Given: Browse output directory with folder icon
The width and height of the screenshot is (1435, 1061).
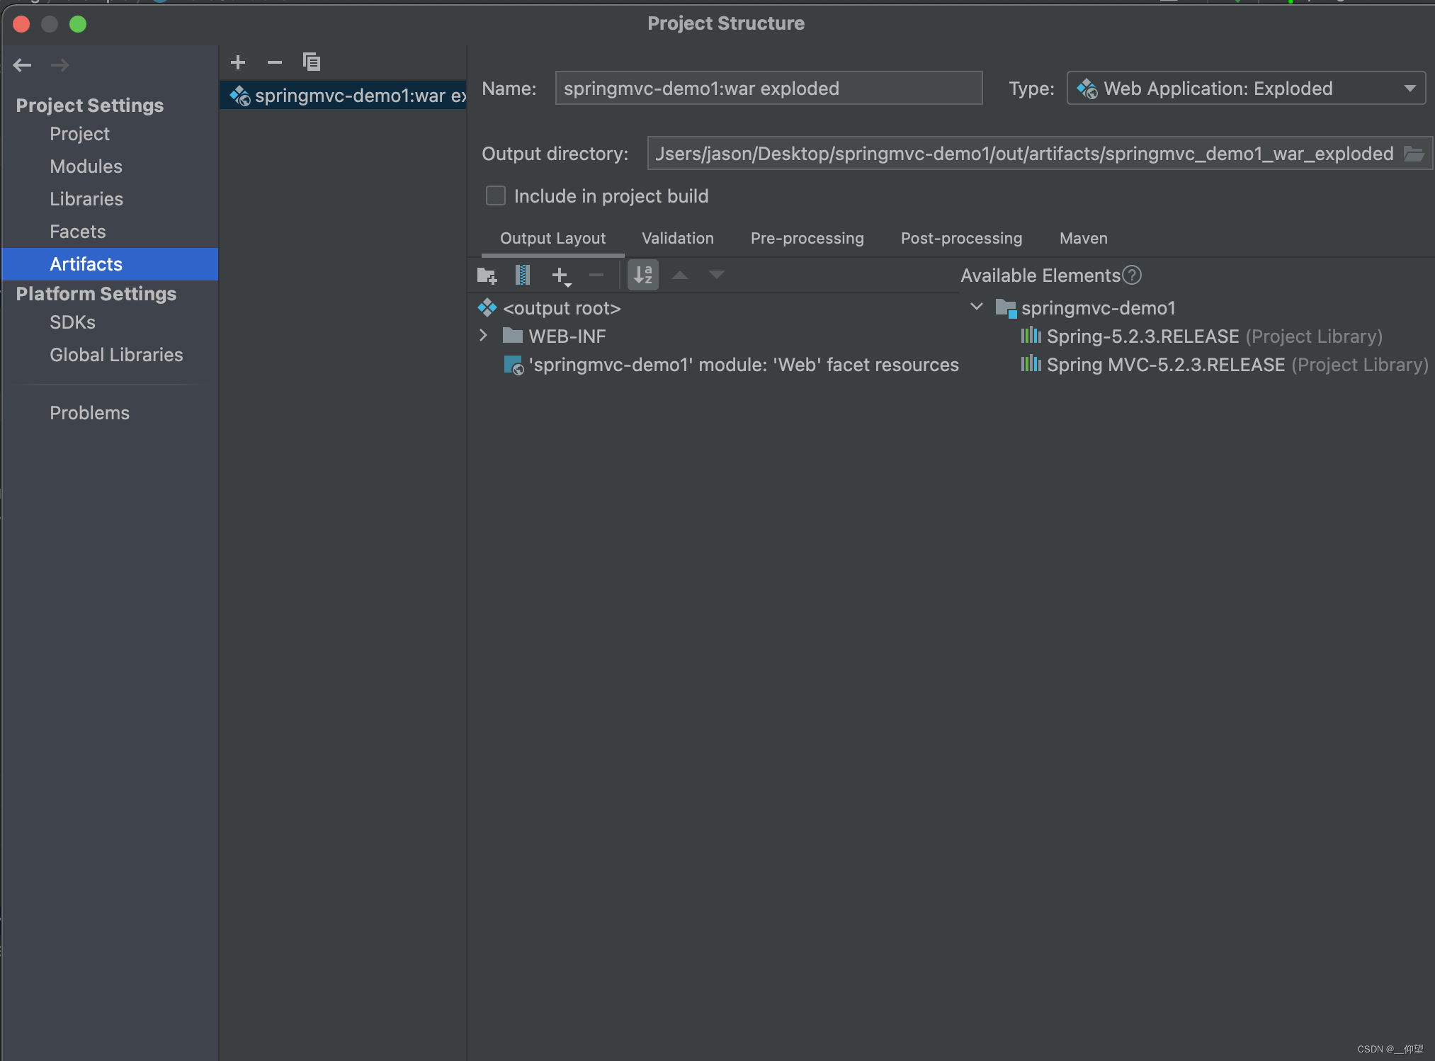Looking at the screenshot, I should [x=1414, y=154].
